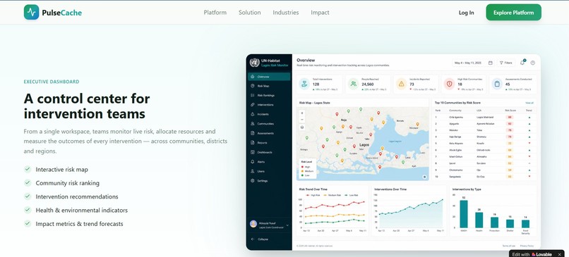
Task: Select Users in the dashboard sidebar
Action: pos(269,171)
